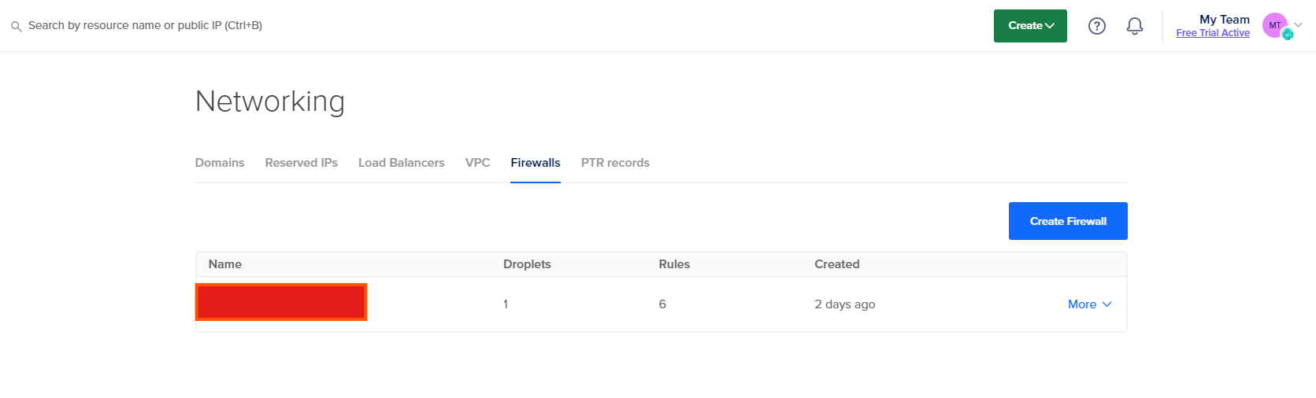Click the Name column header

click(x=225, y=264)
